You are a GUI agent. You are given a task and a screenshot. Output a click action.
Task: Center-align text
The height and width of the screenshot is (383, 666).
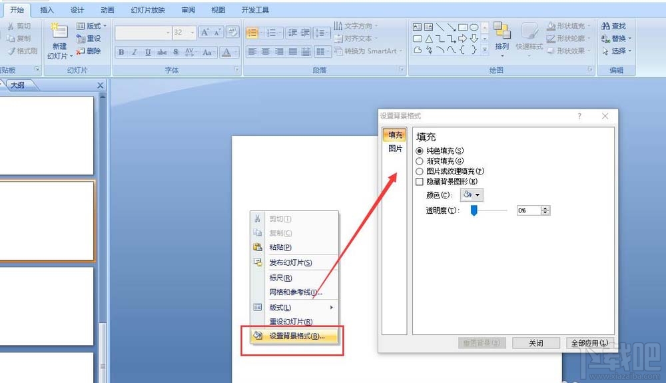click(x=266, y=51)
